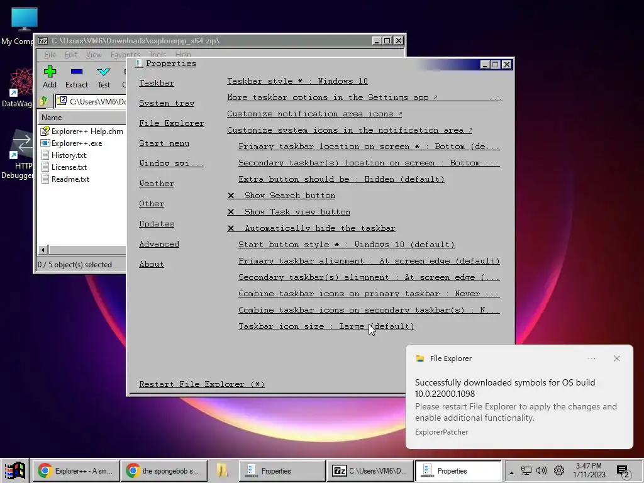Show hidden tray icons arrow
This screenshot has height=483, width=644.
(x=511, y=473)
